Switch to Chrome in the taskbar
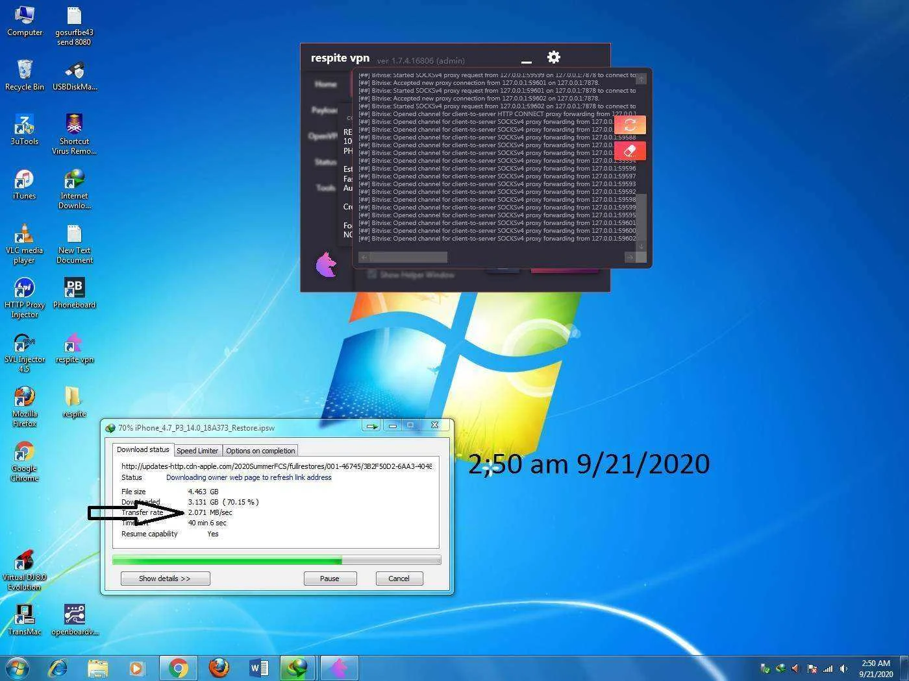This screenshot has width=909, height=681. pyautogui.click(x=178, y=667)
